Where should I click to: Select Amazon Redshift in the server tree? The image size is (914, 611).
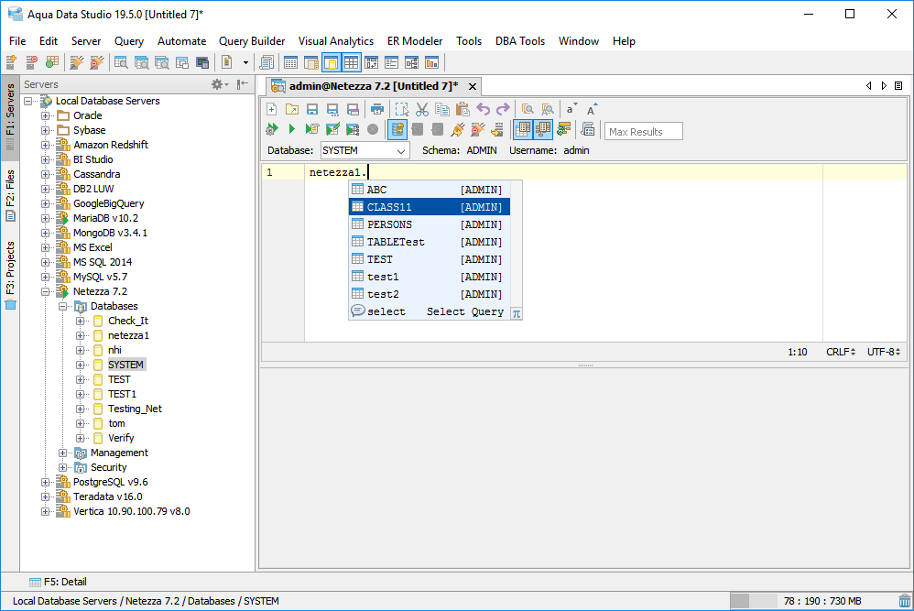[110, 145]
